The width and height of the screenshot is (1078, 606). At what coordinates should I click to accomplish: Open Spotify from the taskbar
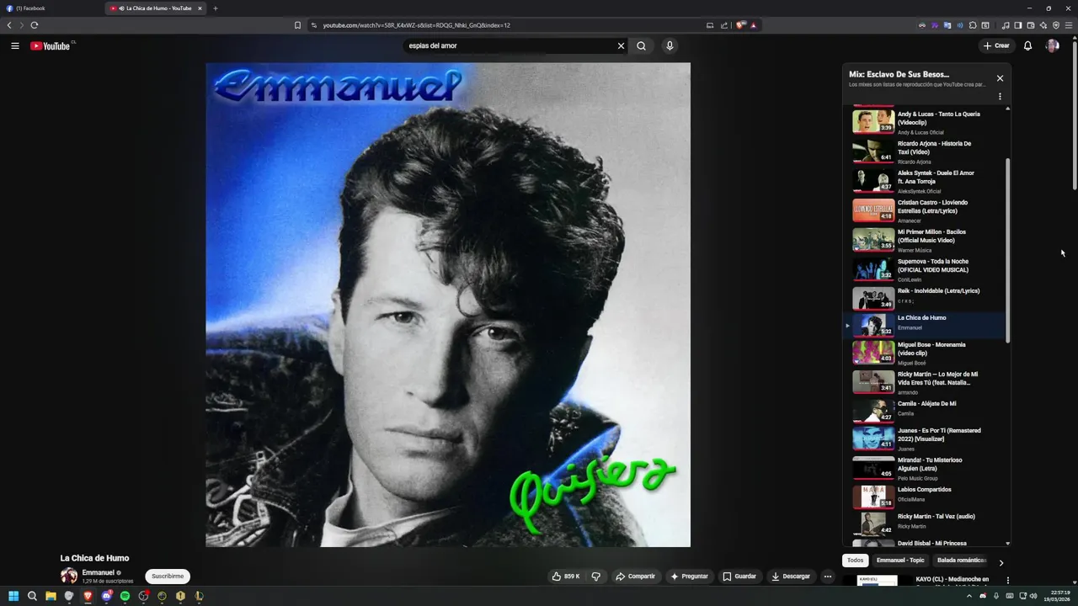tap(125, 596)
